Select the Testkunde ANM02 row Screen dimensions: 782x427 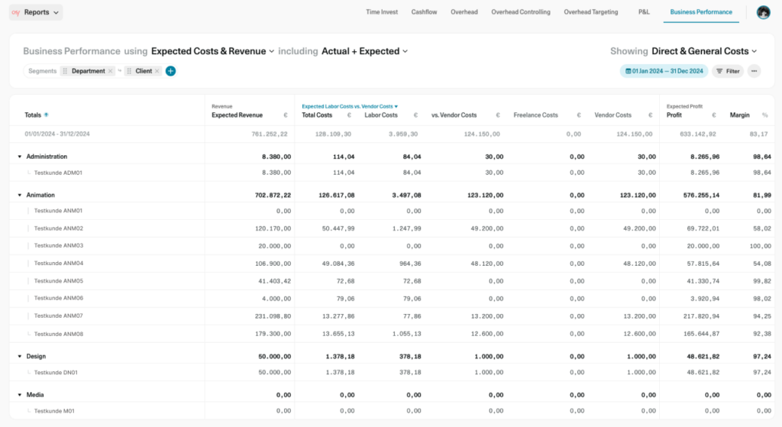(x=392, y=228)
